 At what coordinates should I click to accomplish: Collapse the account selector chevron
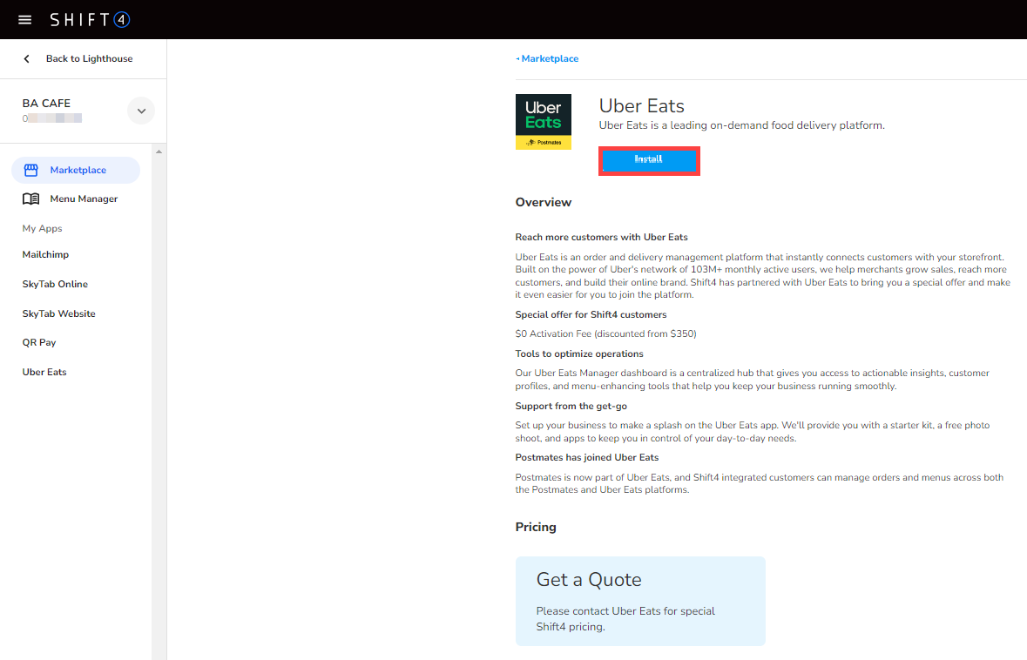(x=140, y=111)
